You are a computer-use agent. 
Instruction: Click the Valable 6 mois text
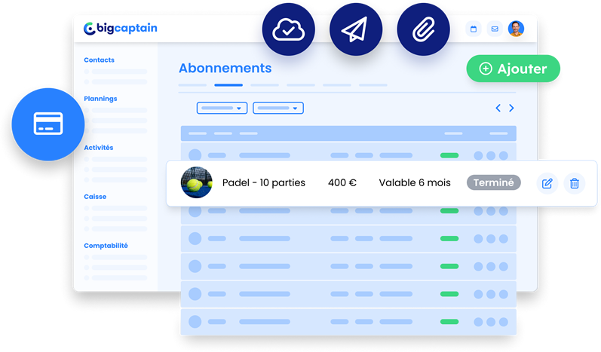coord(415,182)
